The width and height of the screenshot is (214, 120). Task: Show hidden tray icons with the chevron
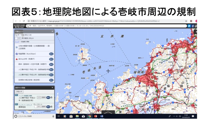point(174,116)
